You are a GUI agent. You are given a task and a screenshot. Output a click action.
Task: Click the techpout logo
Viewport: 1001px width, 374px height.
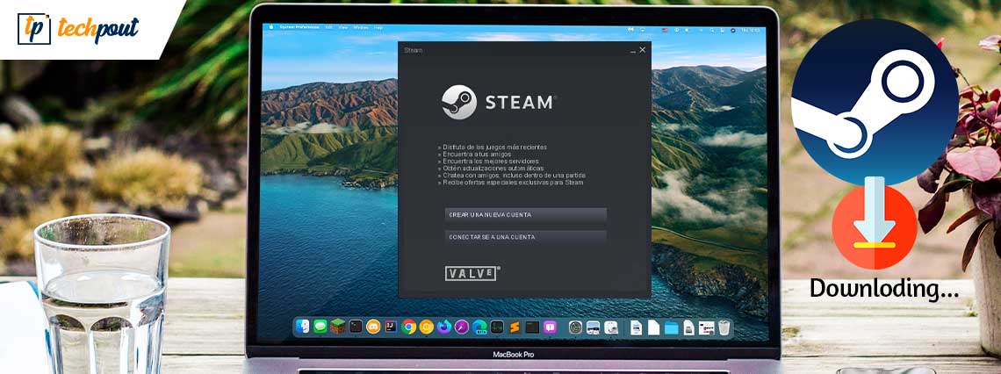coord(78,29)
